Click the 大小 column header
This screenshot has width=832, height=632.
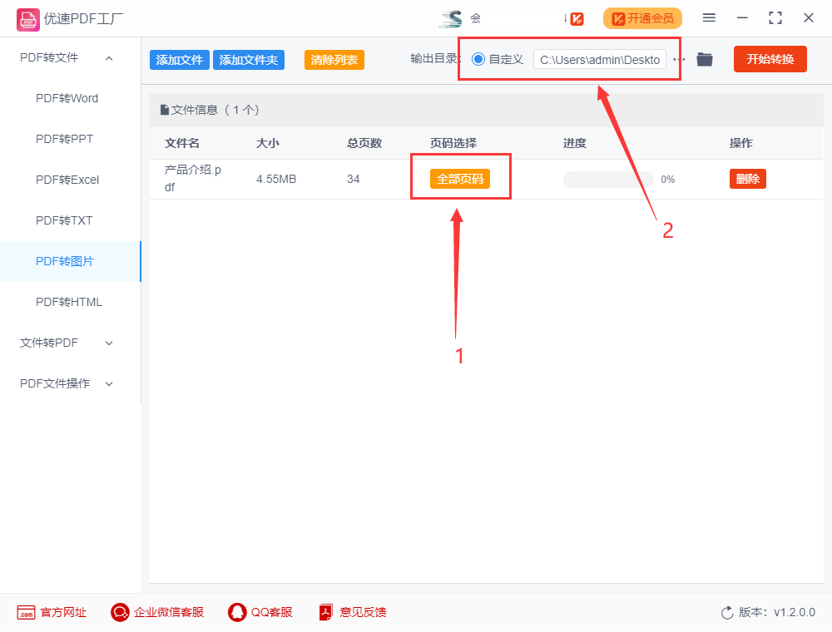point(267,143)
